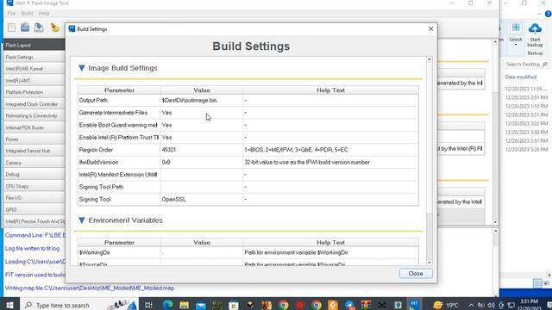Image resolution: width=552 pixels, height=310 pixels.
Task: Launch Microsoft Edge from the taskbar
Action: 167,305
